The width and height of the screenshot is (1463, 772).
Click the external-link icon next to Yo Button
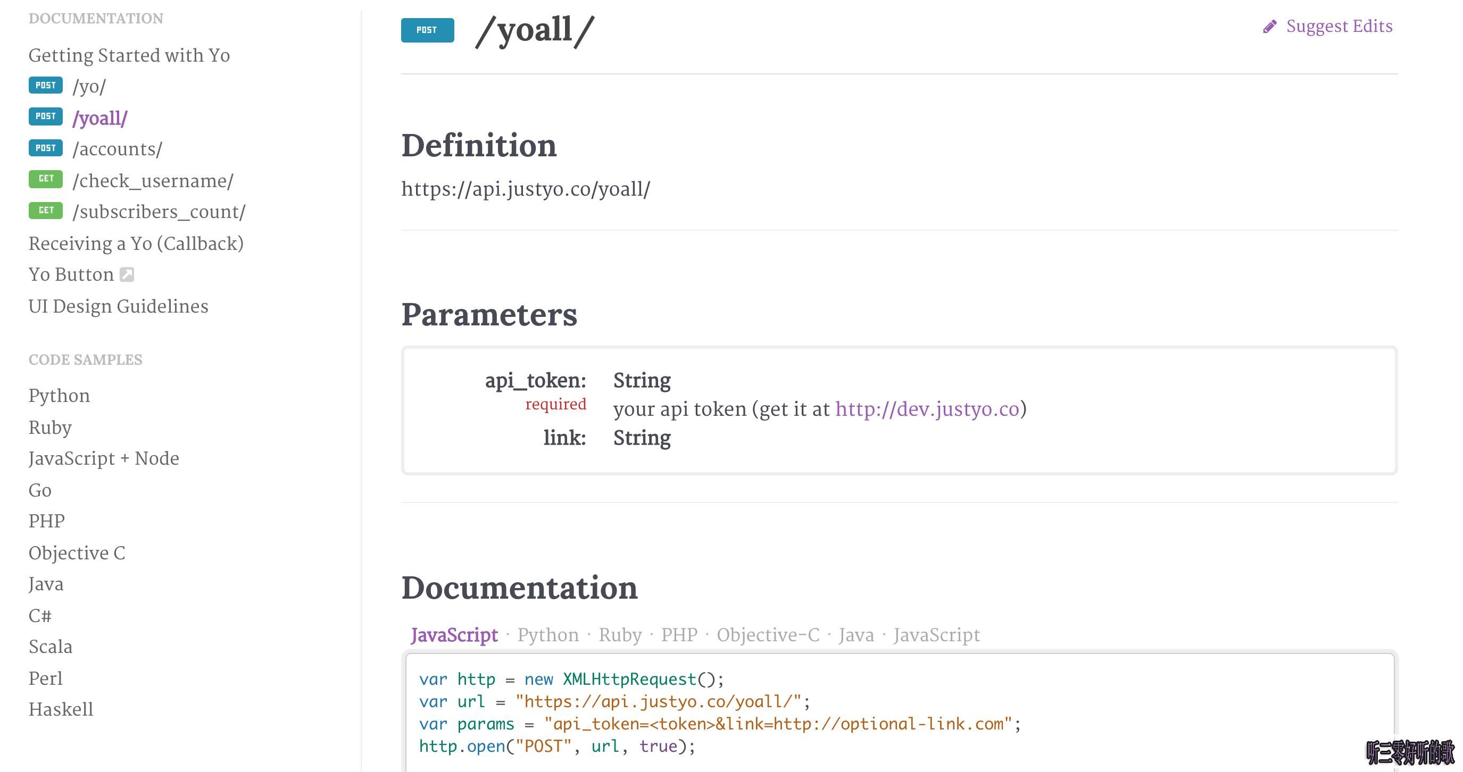[127, 275]
